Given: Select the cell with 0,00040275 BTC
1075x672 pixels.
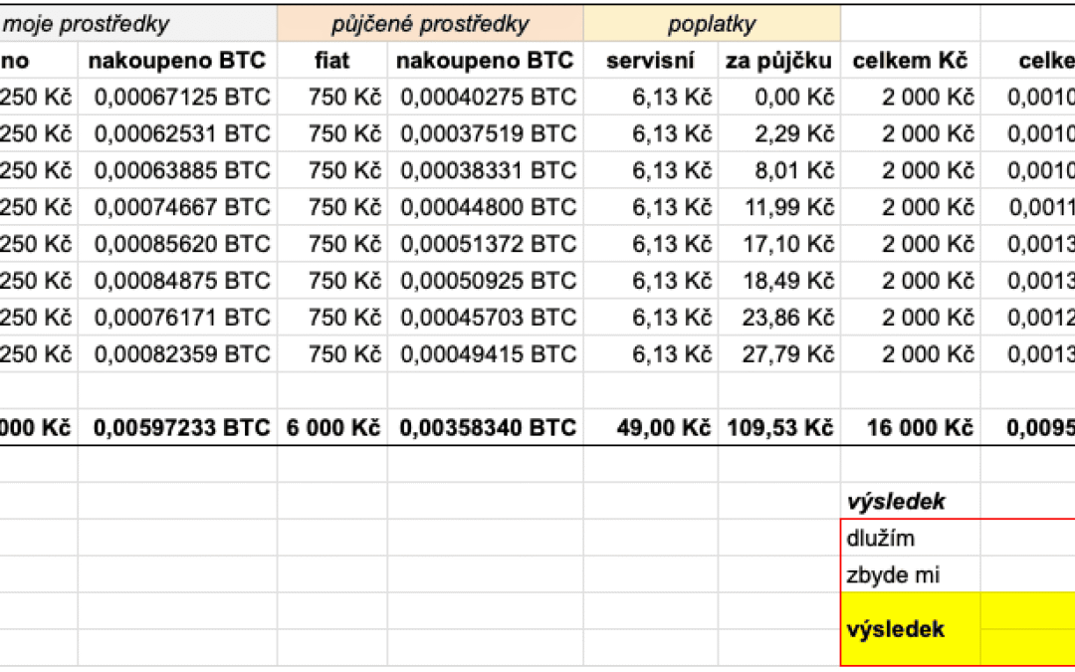Looking at the screenshot, I should point(488,98).
